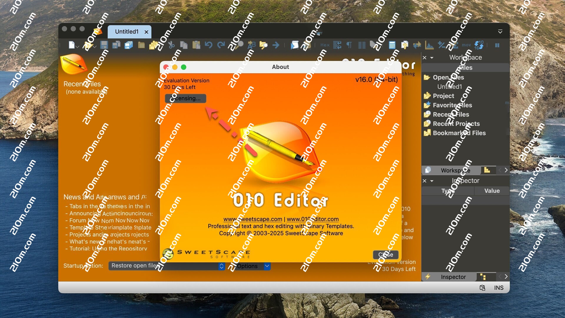Toggle the column mode lines icon

pyautogui.click(x=362, y=45)
